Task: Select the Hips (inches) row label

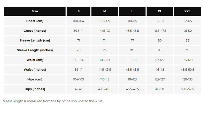Action: pos(35,89)
